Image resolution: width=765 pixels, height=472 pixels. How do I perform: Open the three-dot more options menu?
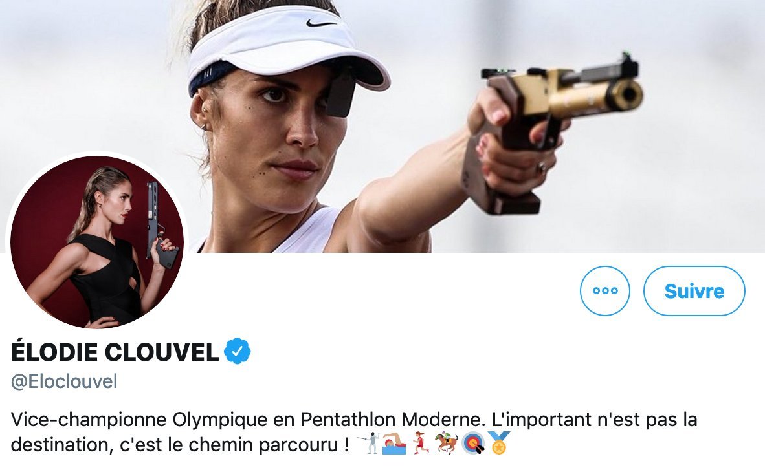click(x=605, y=290)
